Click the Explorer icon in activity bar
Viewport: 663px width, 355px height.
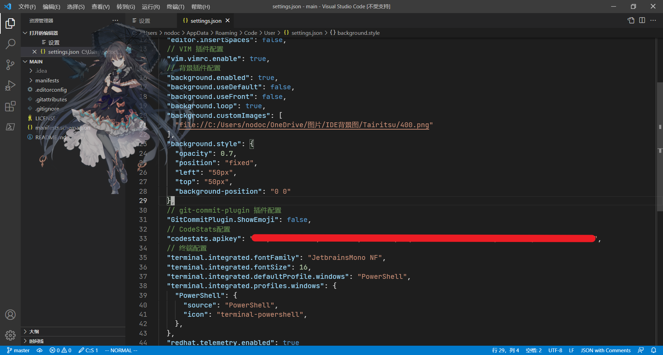(10, 23)
